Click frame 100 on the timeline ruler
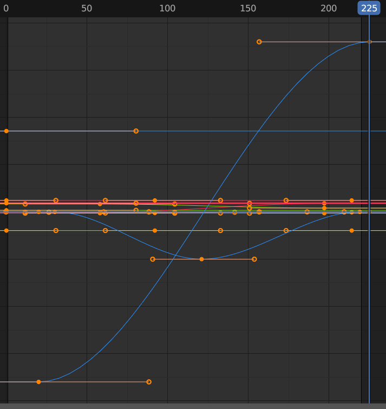 (x=167, y=8)
